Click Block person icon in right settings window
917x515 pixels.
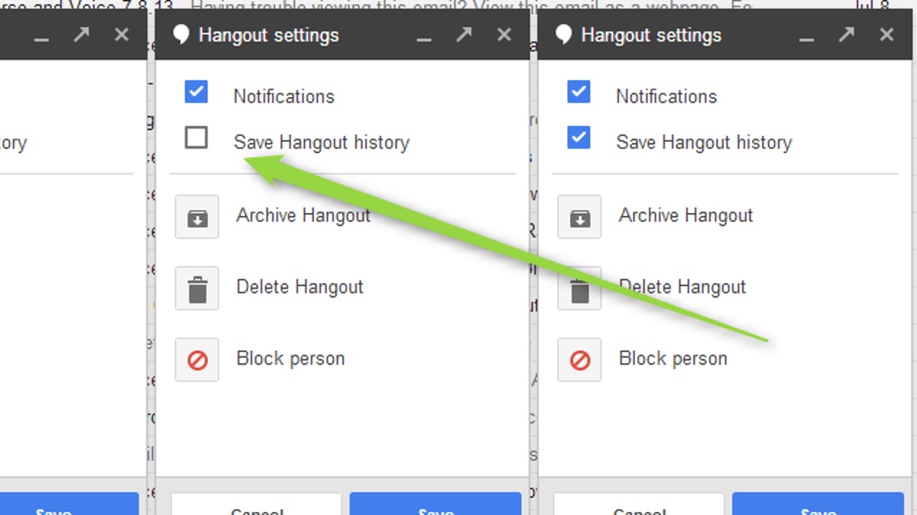click(x=579, y=359)
